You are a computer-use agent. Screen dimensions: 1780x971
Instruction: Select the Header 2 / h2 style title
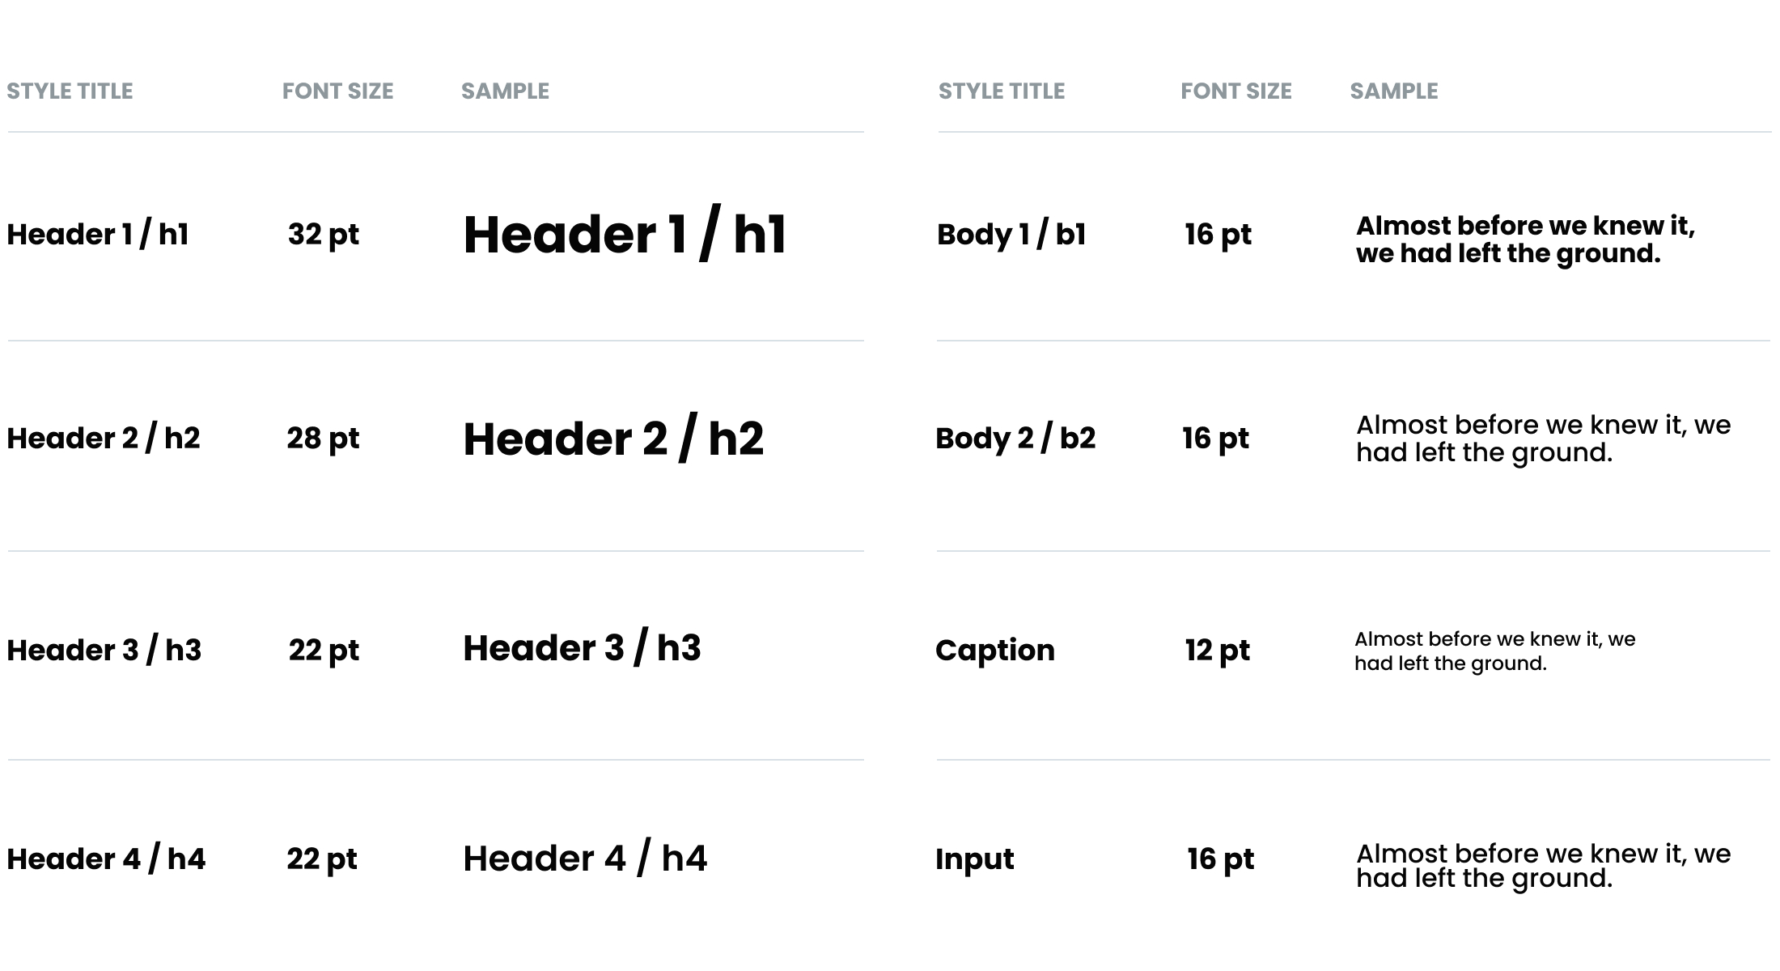tap(103, 439)
